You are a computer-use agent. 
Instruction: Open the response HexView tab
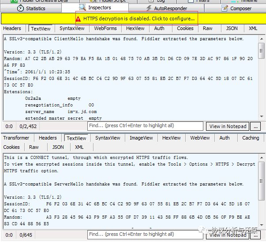(x=171, y=138)
